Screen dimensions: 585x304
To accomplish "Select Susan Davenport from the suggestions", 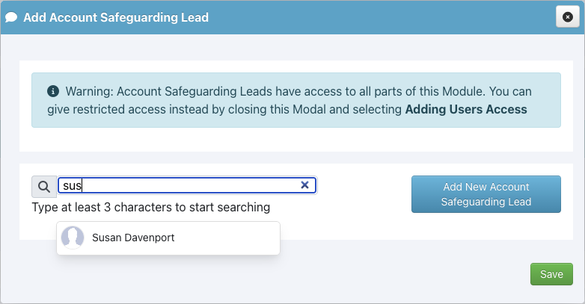I will [168, 238].
